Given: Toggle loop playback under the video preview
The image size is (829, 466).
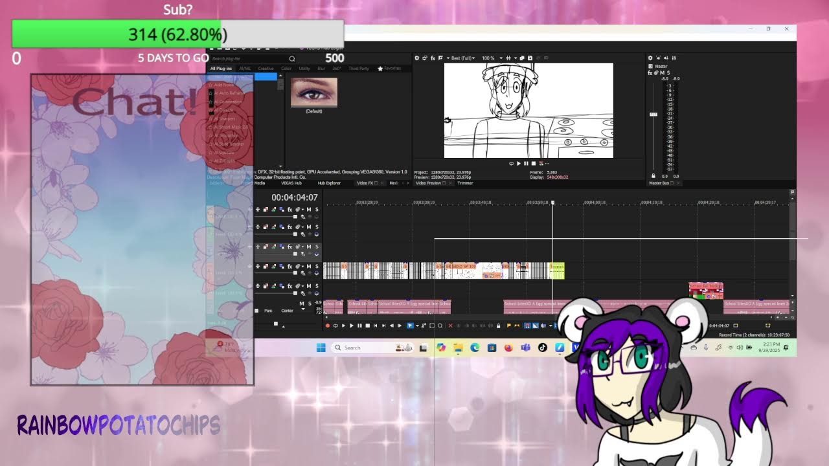Looking at the screenshot, I should [511, 164].
